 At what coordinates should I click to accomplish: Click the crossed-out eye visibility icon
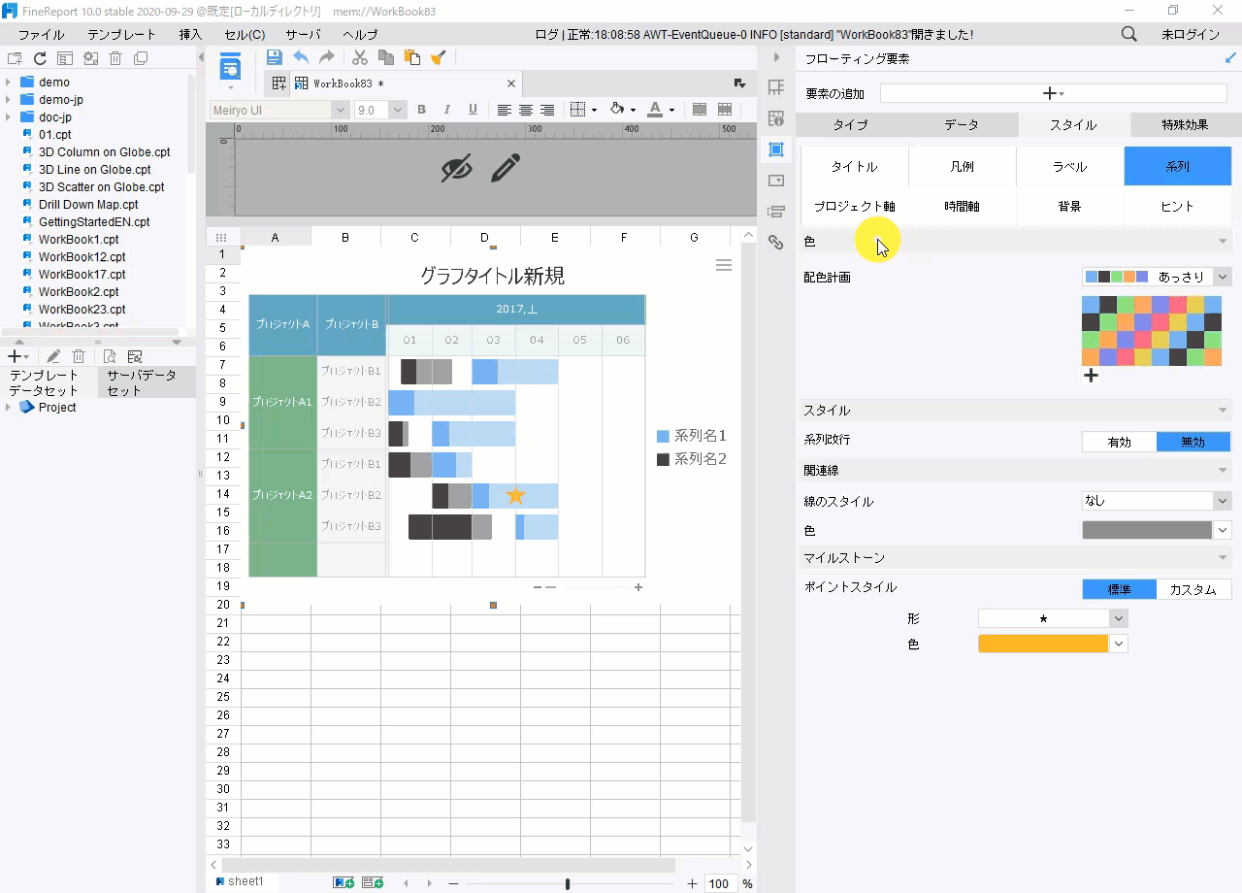coord(456,168)
